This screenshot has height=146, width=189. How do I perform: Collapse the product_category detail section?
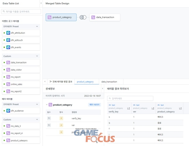(47, 105)
